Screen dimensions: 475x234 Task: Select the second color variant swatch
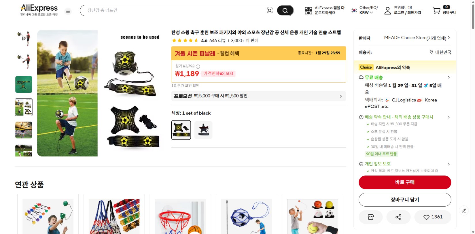[x=203, y=130]
